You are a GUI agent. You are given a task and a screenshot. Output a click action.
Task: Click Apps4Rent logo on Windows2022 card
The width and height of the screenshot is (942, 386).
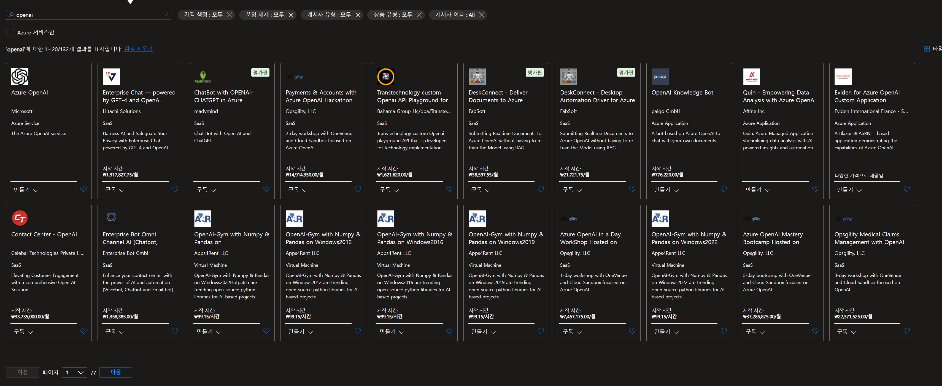pos(660,218)
